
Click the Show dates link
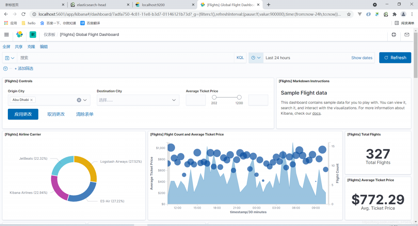point(362,58)
